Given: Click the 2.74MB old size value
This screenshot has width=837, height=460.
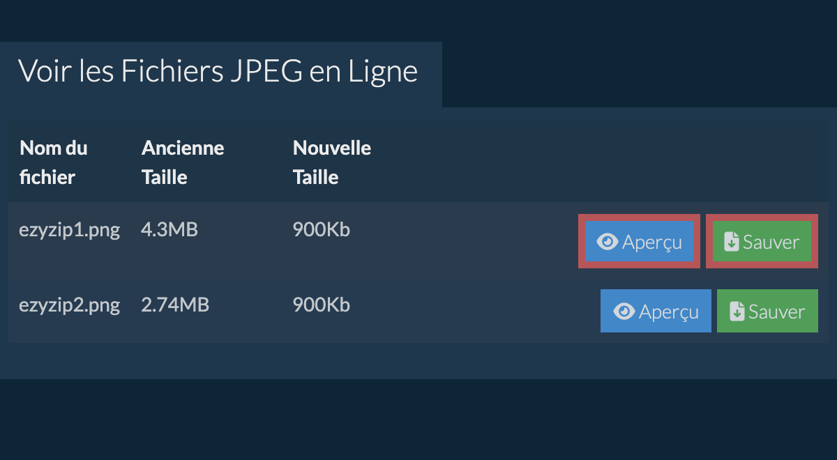Looking at the screenshot, I should (x=174, y=305).
